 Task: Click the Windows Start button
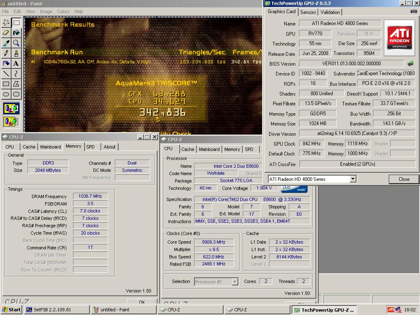[x=11, y=310]
